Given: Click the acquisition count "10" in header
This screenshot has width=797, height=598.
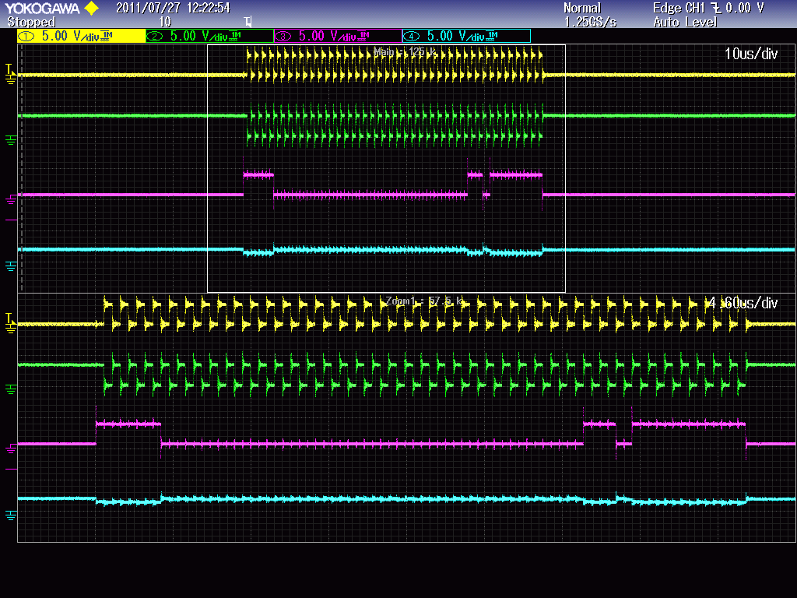Looking at the screenshot, I should (x=165, y=22).
